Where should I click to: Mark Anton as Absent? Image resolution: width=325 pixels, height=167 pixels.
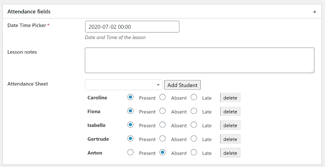(x=162, y=152)
